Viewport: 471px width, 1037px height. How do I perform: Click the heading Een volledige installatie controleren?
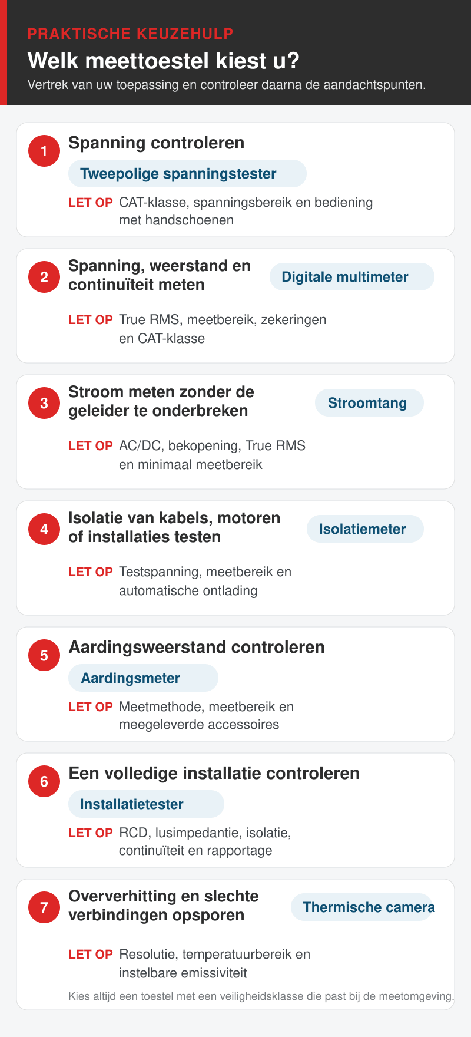214,774
